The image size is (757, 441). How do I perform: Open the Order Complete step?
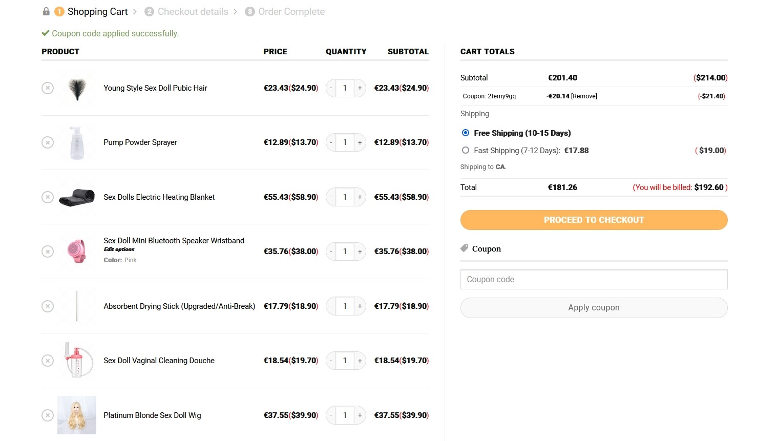pos(285,11)
